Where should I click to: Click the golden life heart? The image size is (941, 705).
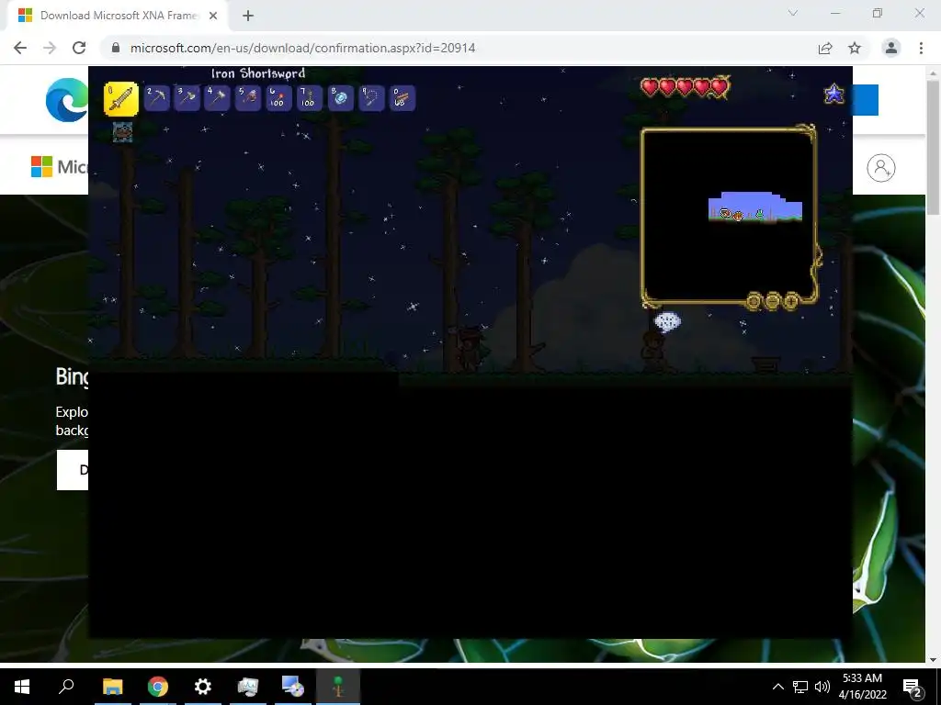point(721,87)
